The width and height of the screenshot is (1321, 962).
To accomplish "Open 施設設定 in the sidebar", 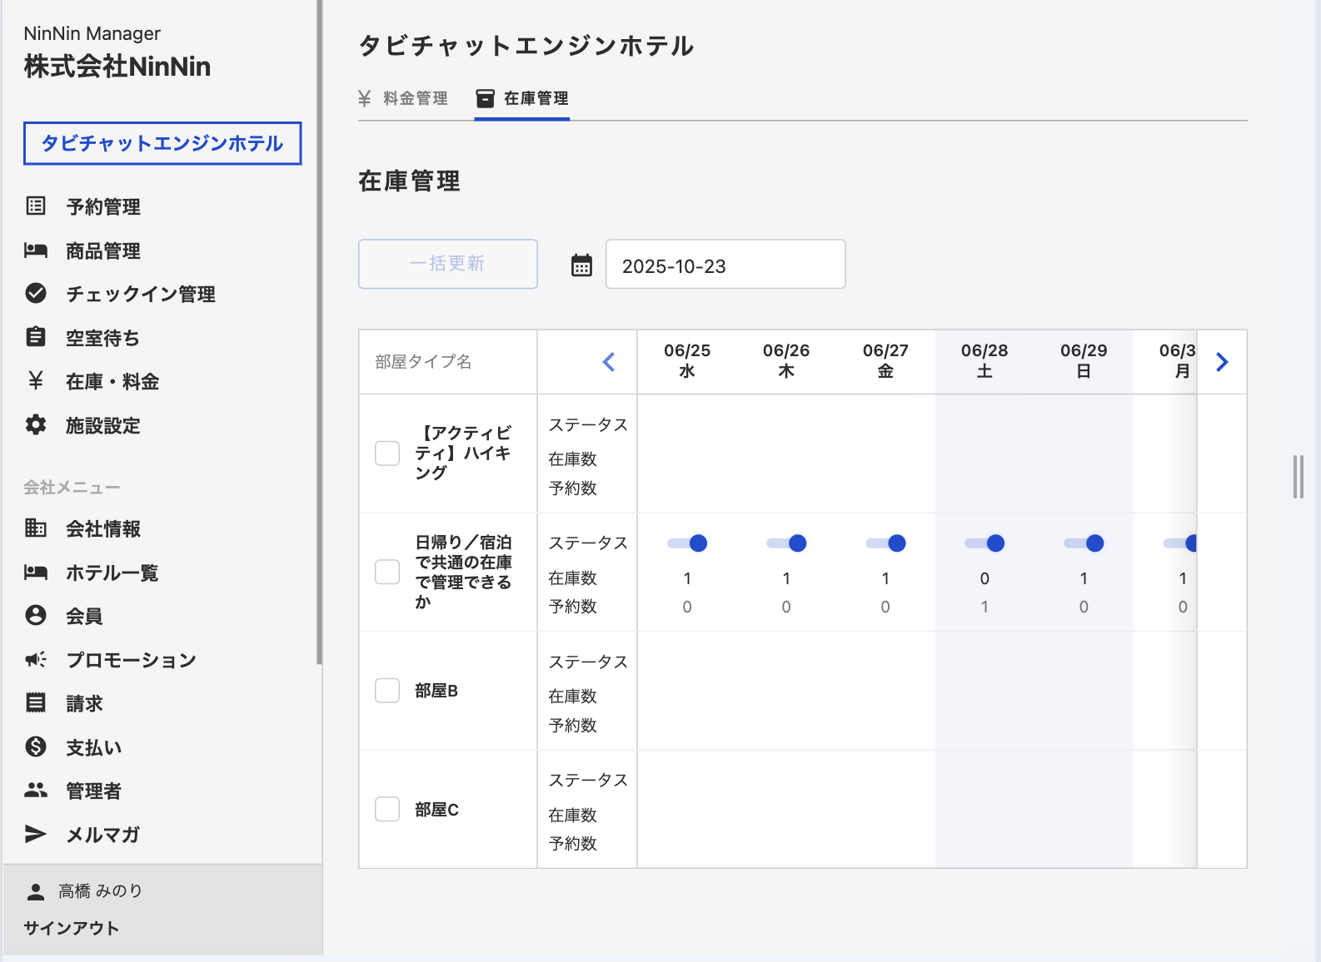I will pos(102,424).
